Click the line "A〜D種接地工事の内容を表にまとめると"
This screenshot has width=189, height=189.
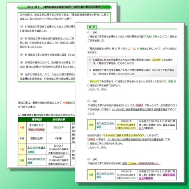tap(46, 115)
